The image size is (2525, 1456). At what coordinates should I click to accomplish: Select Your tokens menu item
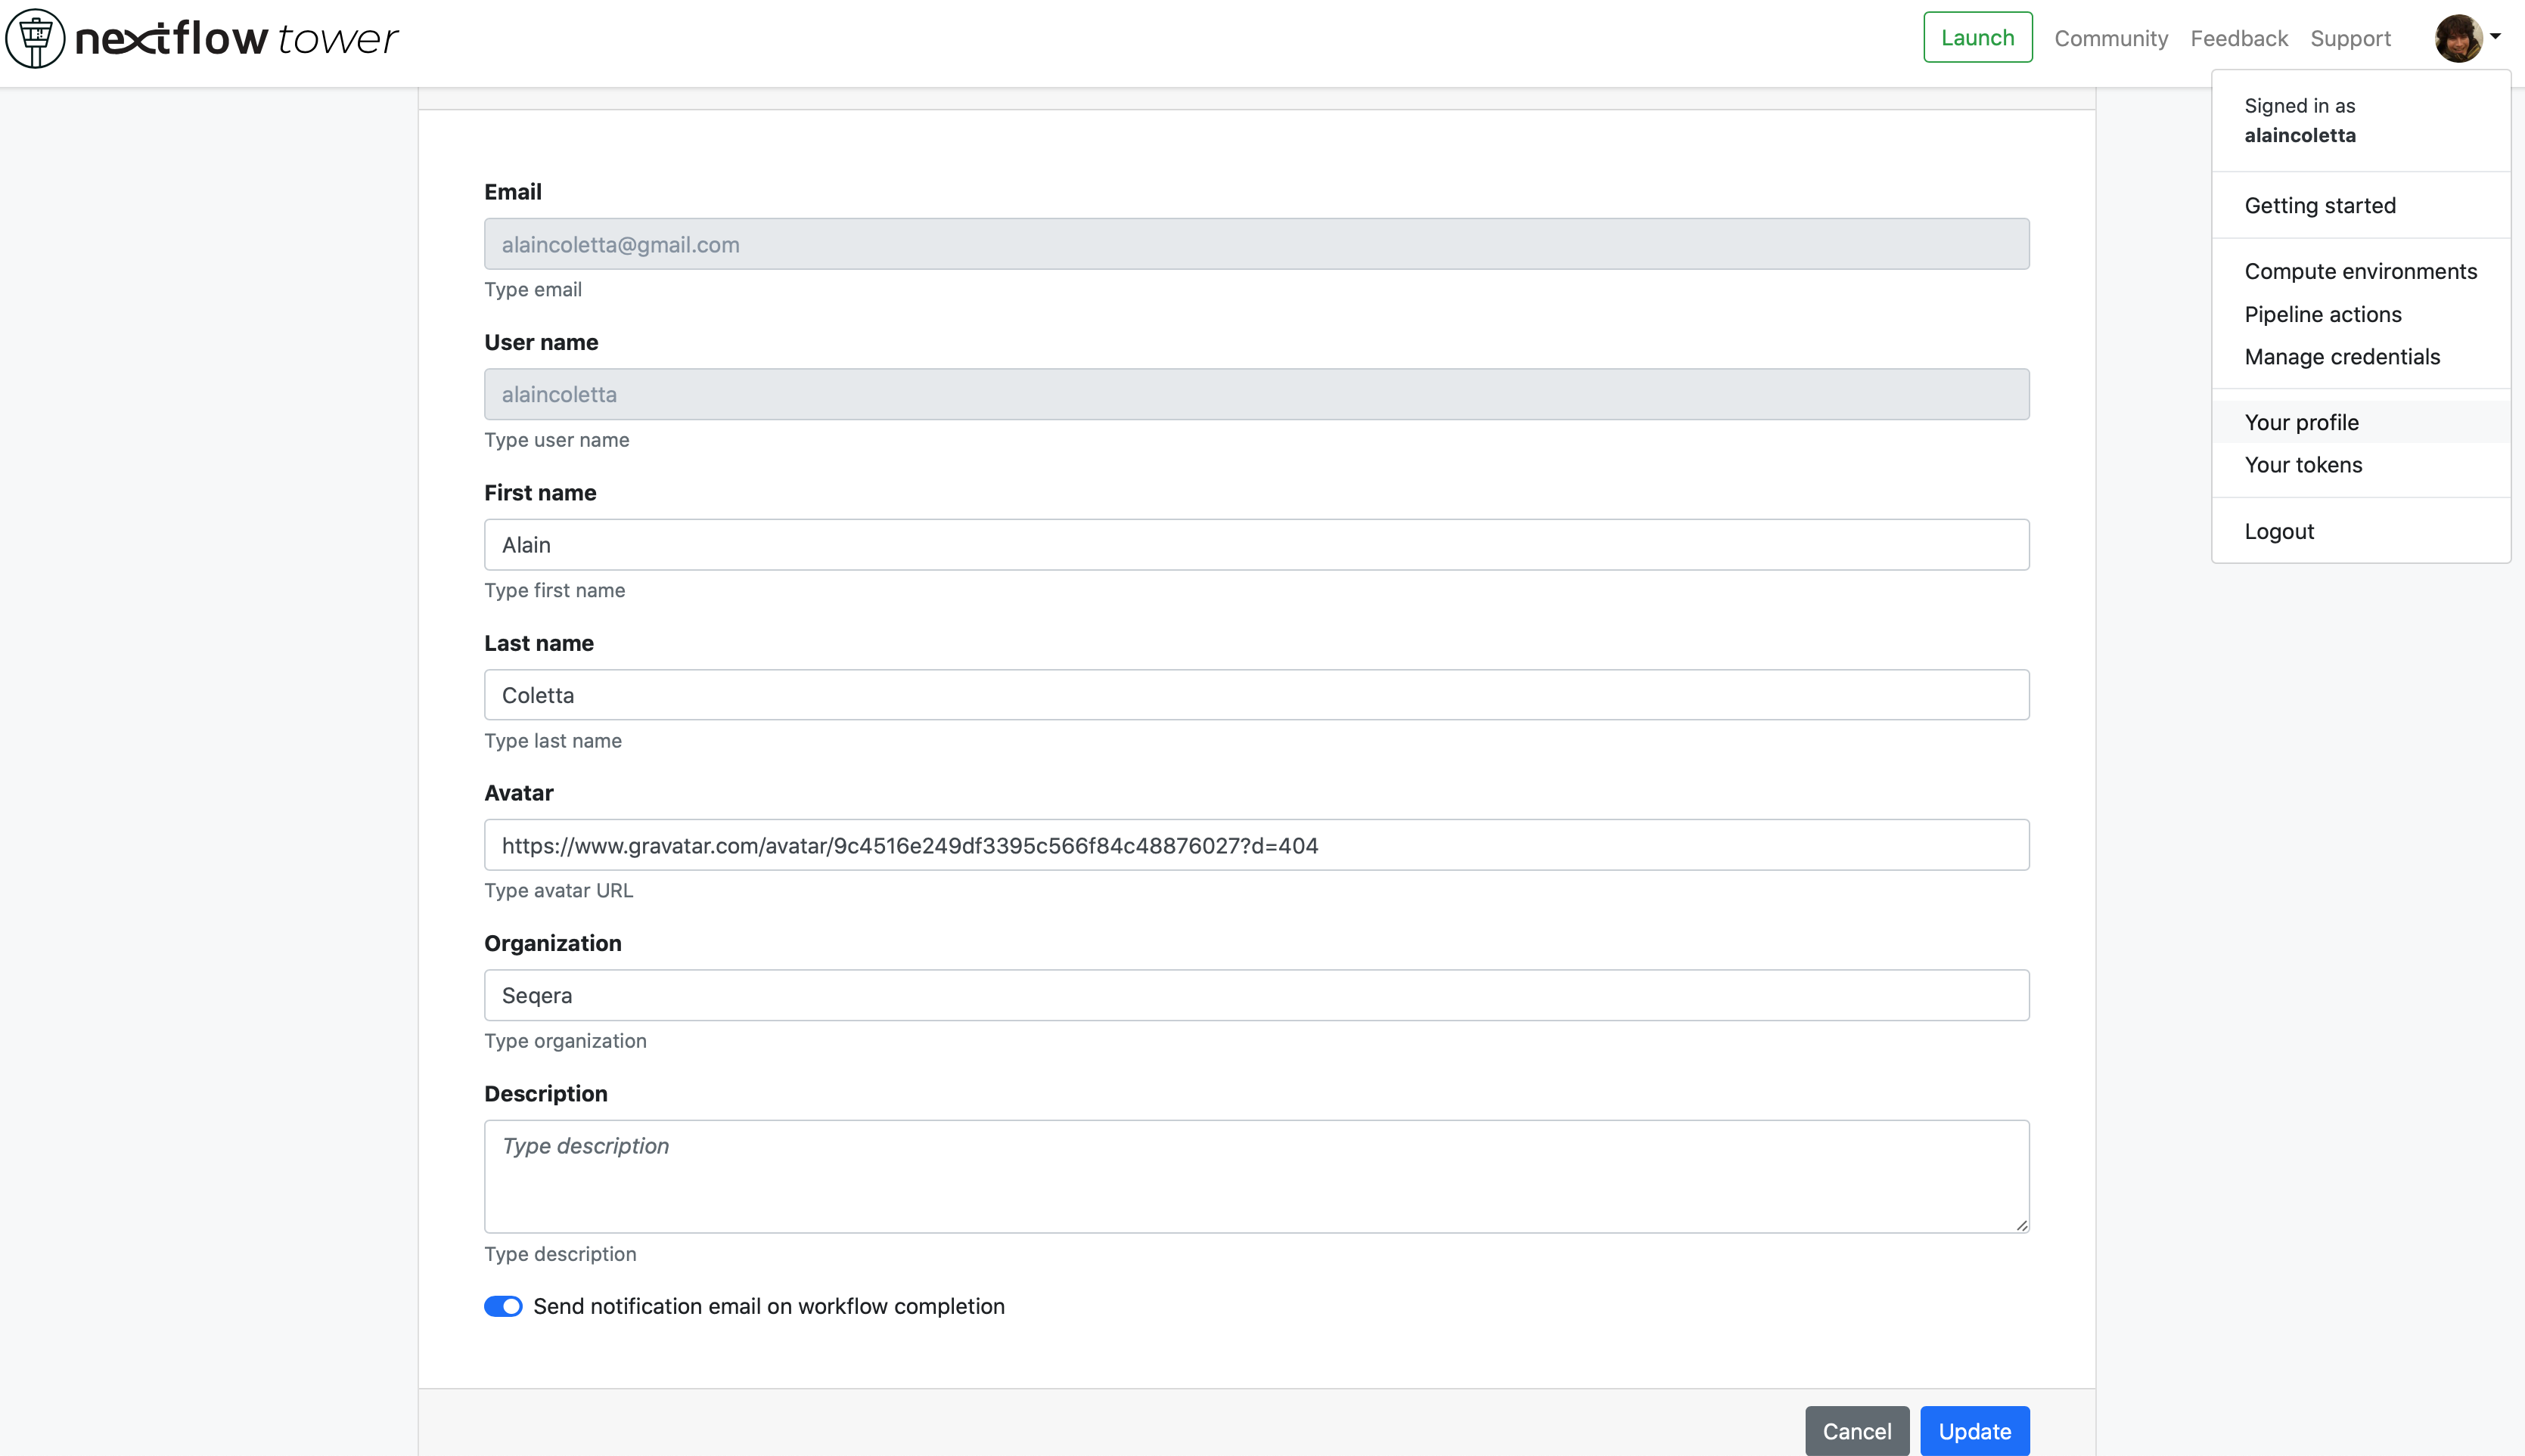(2302, 465)
